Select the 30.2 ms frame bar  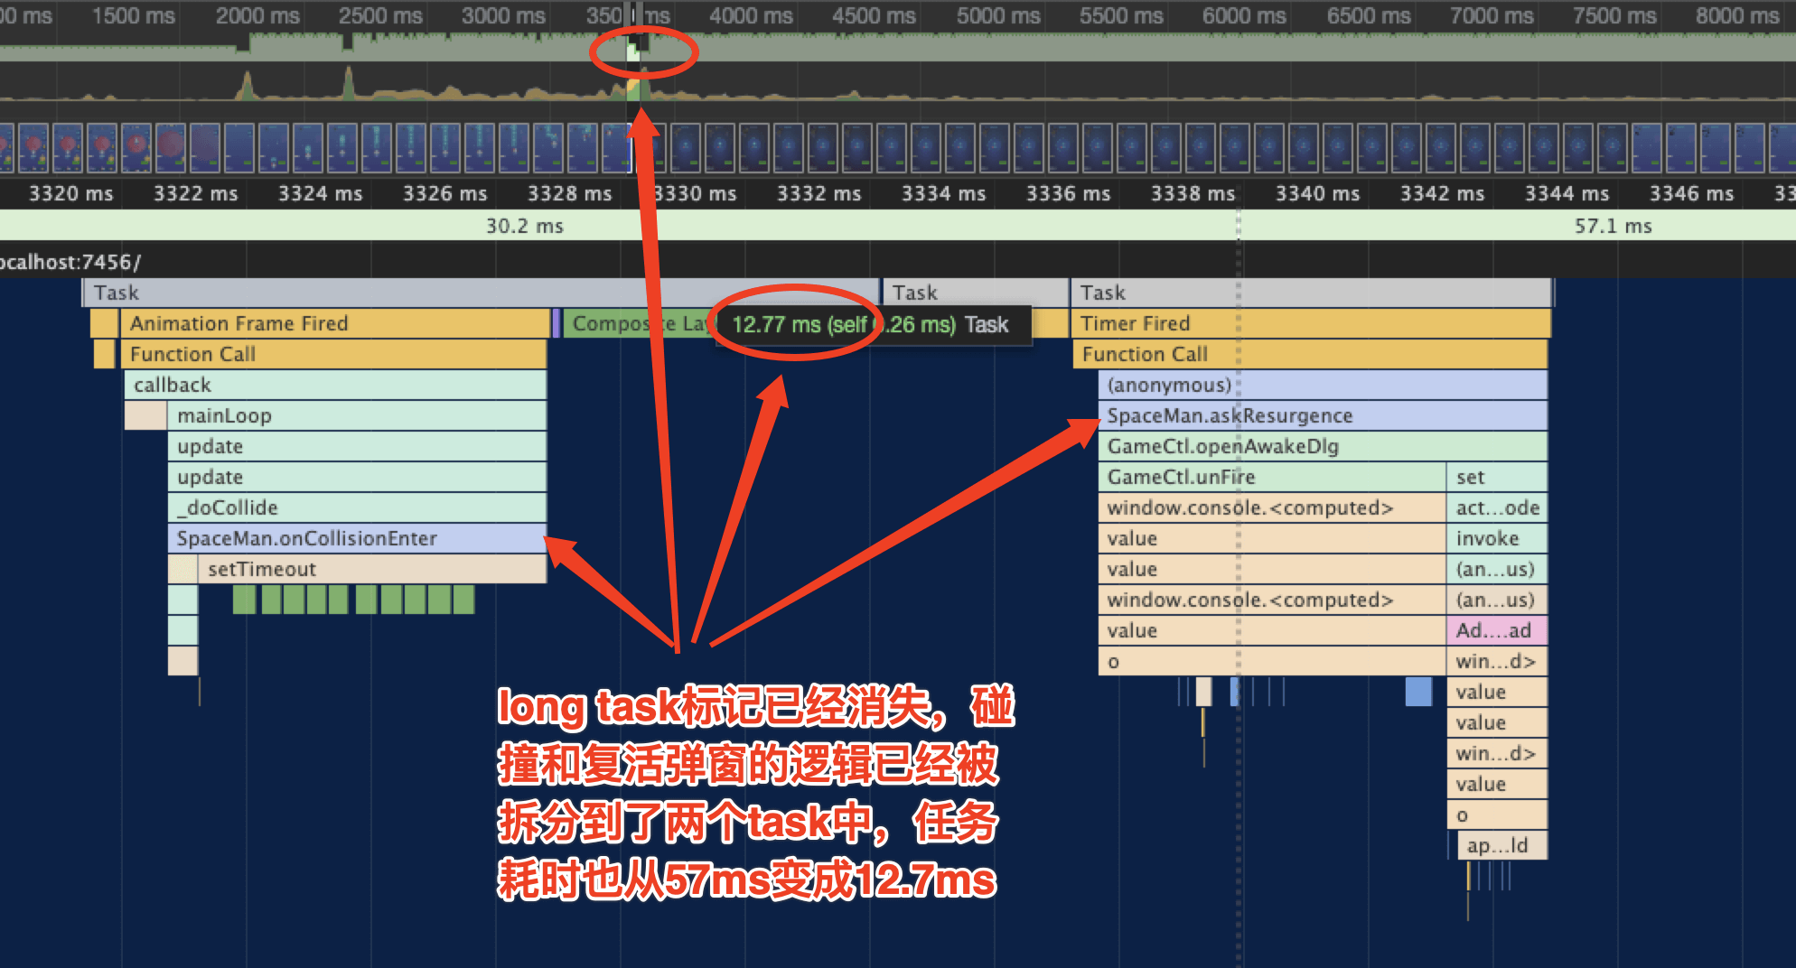[524, 226]
